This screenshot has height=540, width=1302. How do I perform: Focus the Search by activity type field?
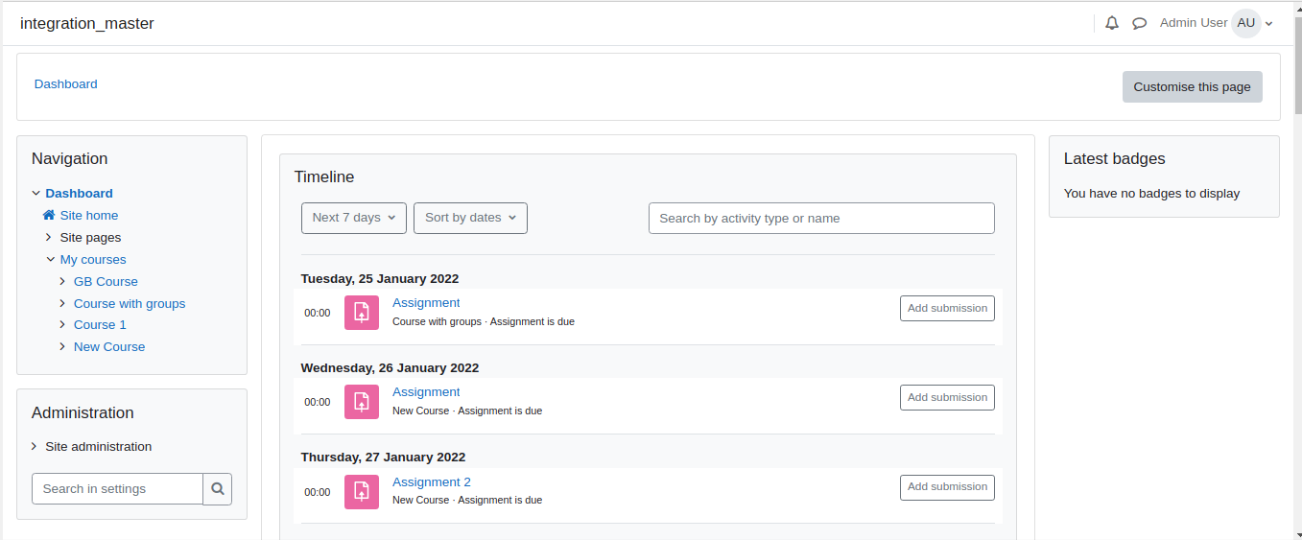click(x=821, y=218)
